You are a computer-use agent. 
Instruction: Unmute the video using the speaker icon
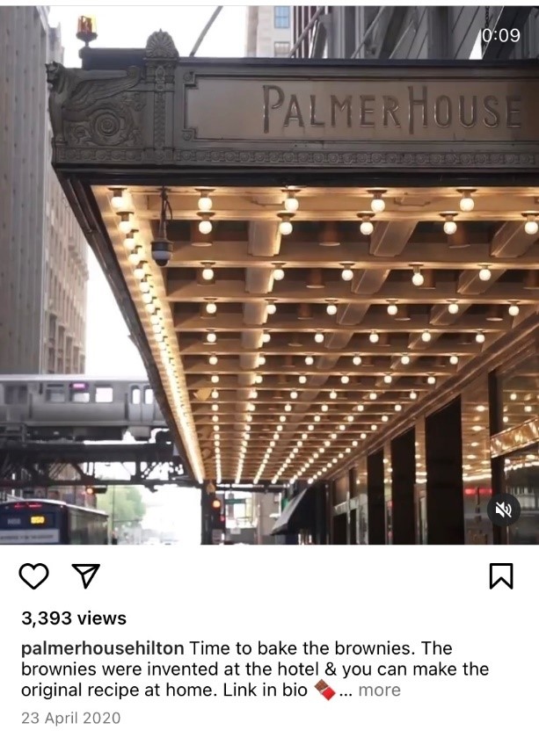click(504, 510)
